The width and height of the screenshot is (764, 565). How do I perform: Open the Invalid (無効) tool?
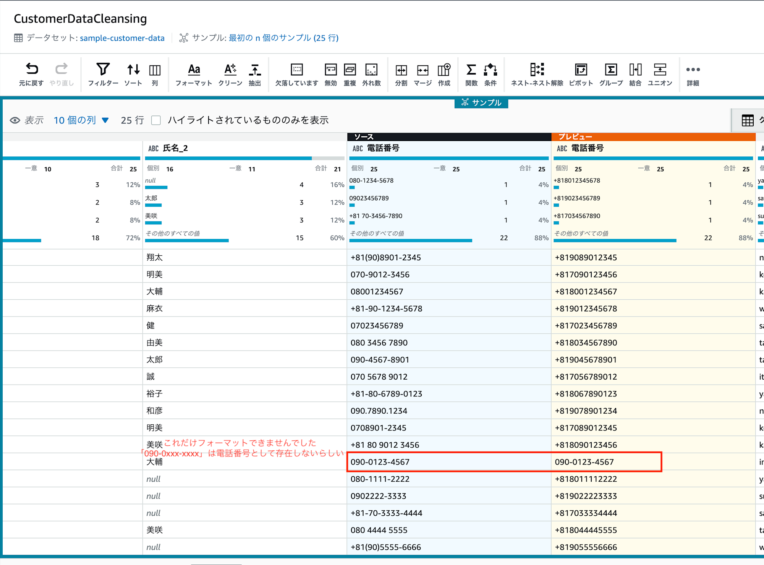(x=330, y=74)
